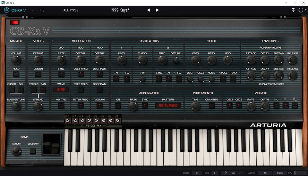Viewport: 308px width, 176px height.
Task: Click the BEND AMOUNT knob
Action: 16,151
